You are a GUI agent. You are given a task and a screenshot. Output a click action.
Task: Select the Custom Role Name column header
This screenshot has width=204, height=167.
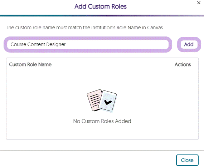click(x=30, y=64)
